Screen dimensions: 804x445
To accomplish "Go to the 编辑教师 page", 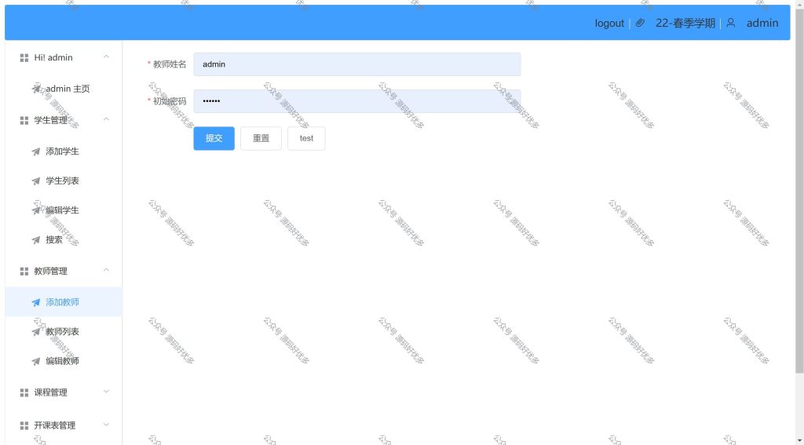I will point(64,361).
